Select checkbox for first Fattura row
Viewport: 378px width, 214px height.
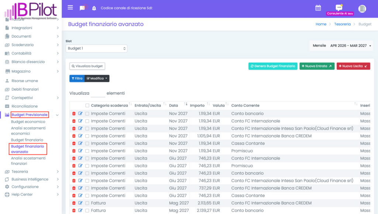click(x=87, y=203)
